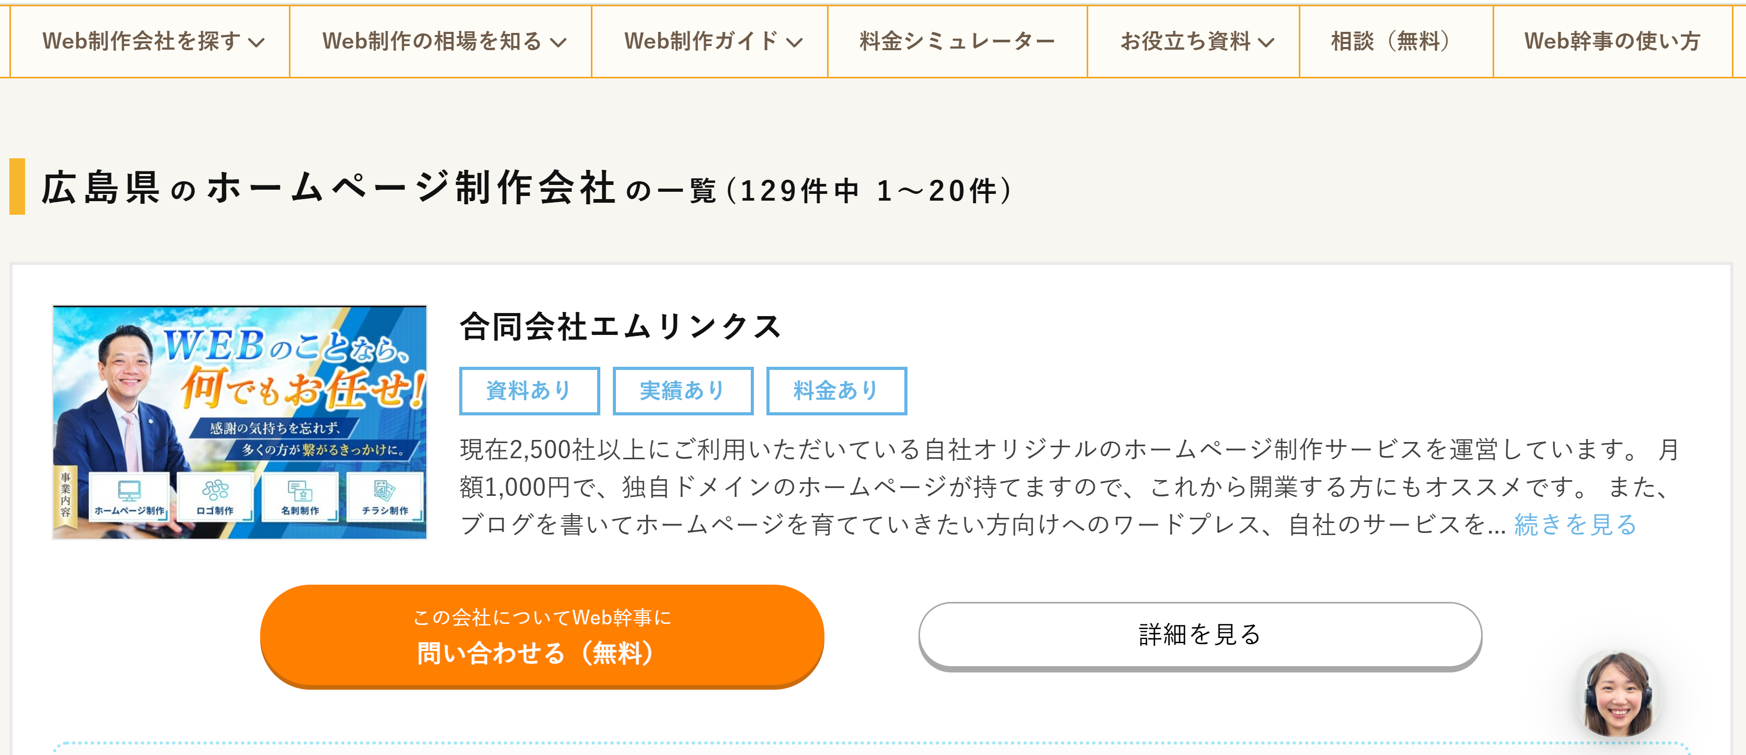This screenshot has width=1746, height=755.
Task: Expand the Web制作会社を探す menu chevron
Action: click(256, 43)
